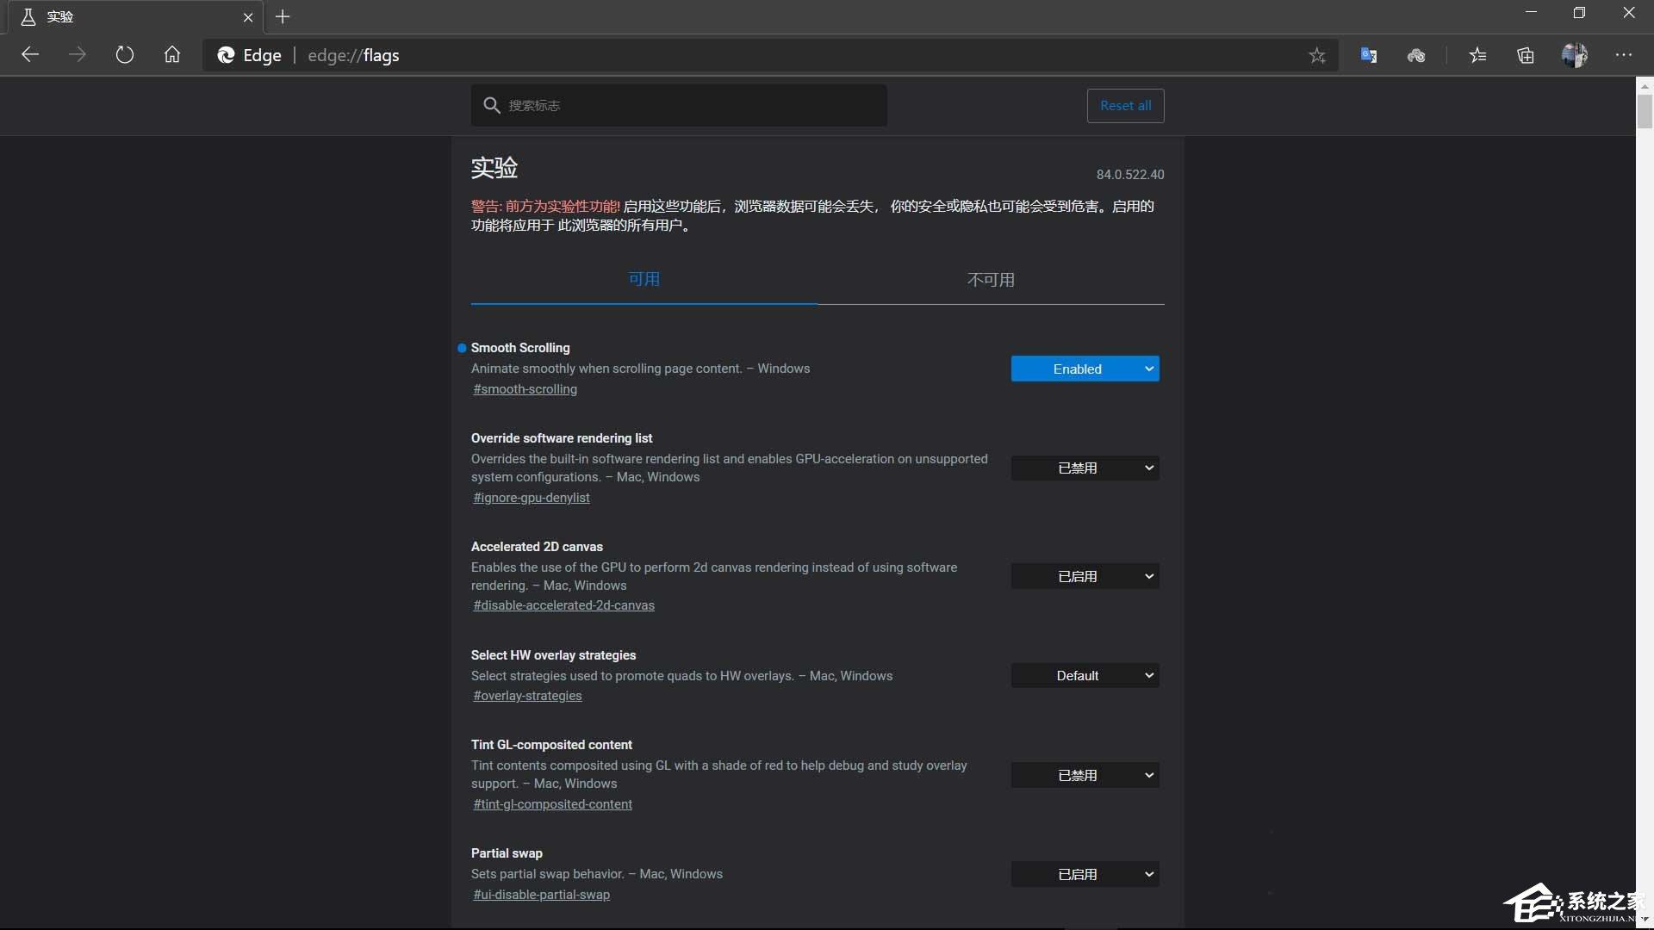
Task: Select the 可用 tab
Action: click(x=644, y=279)
